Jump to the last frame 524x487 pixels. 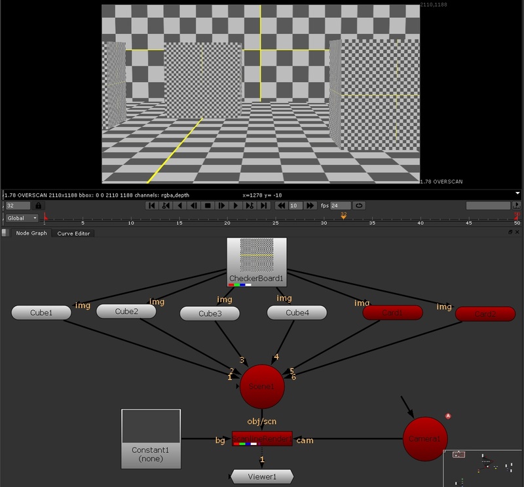tap(264, 206)
